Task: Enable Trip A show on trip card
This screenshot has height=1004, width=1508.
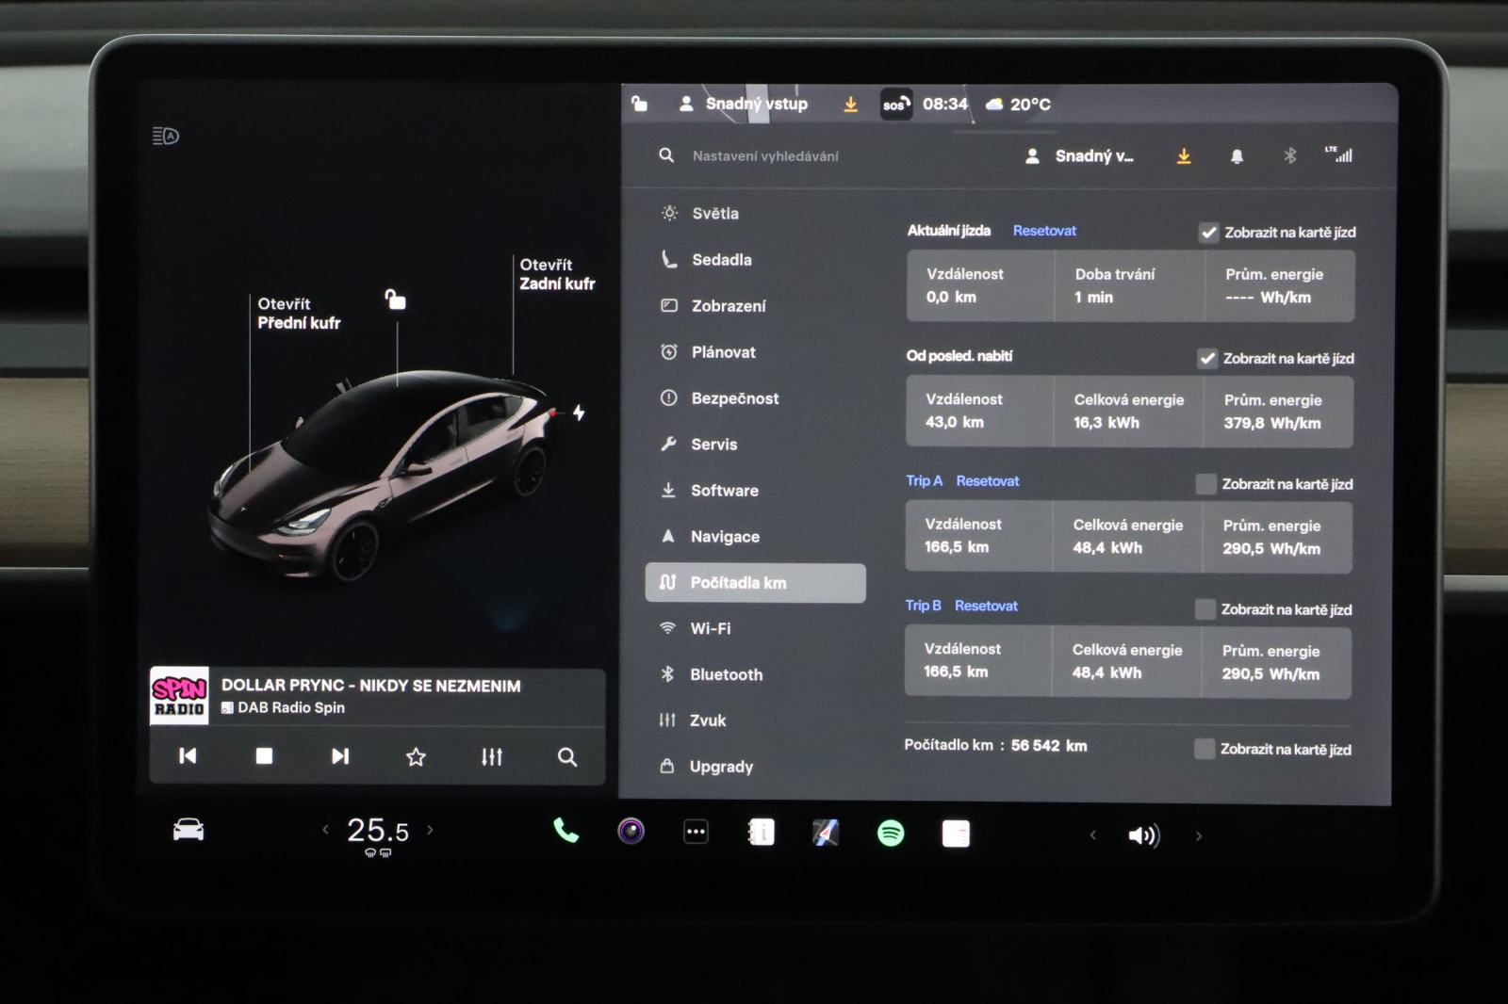Action: click(1205, 484)
